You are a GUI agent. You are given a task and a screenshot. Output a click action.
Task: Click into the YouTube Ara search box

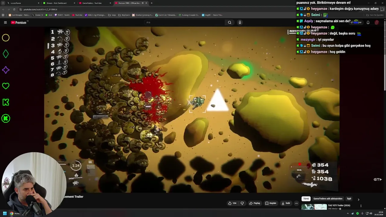pos(185,22)
